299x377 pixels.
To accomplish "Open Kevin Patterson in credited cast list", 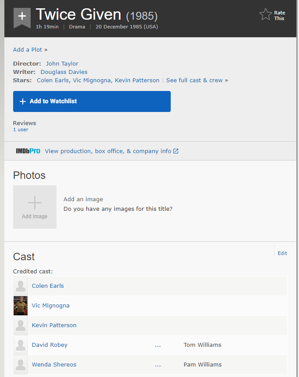I will coord(54,325).
